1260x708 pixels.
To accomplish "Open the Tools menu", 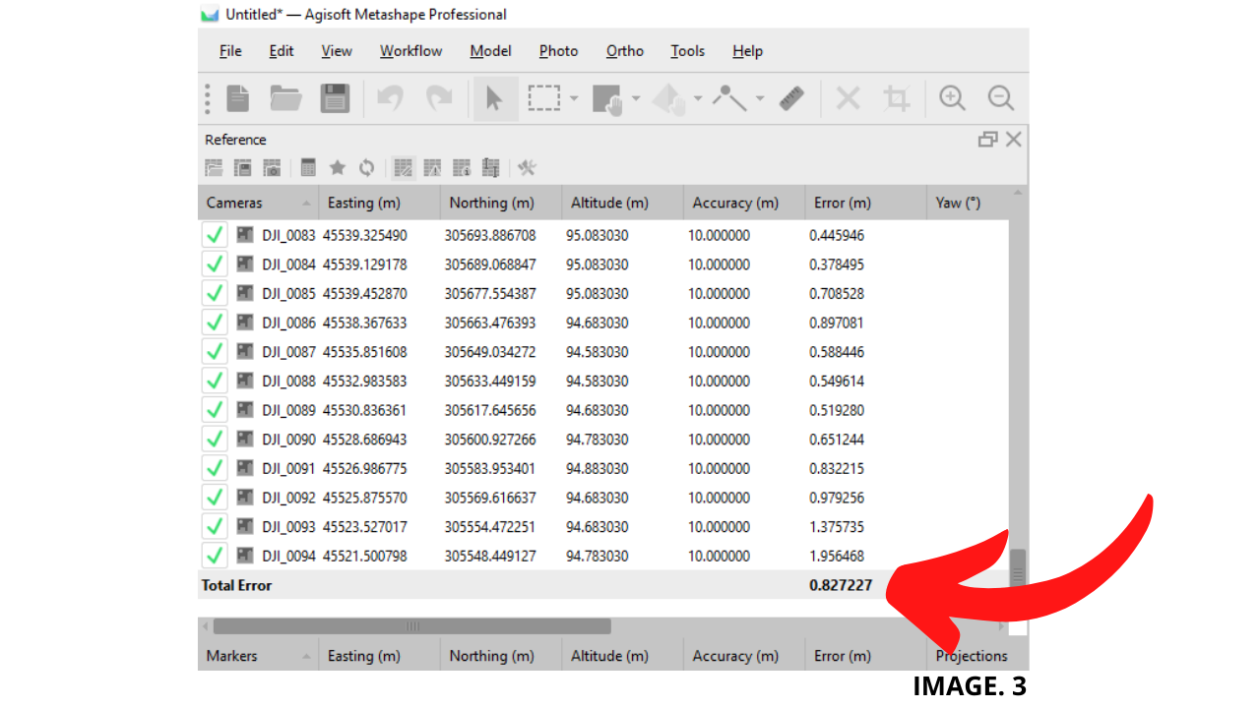I will (x=688, y=51).
